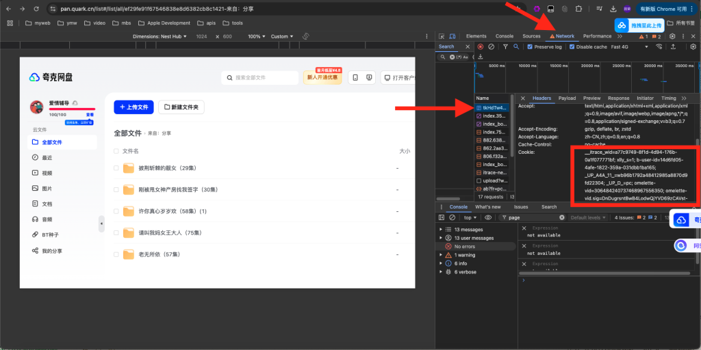Uncheck Preserve log checkbox
Image resolution: width=701 pixels, height=350 pixels.
click(x=530, y=46)
